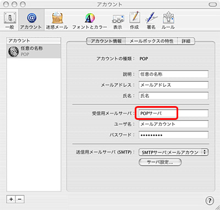Remove account with the minus button
Viewport: 220px width, 210px height.
pos(20,199)
